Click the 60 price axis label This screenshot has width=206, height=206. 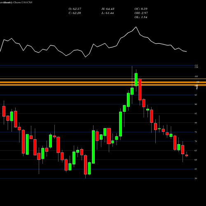tap(196, 160)
